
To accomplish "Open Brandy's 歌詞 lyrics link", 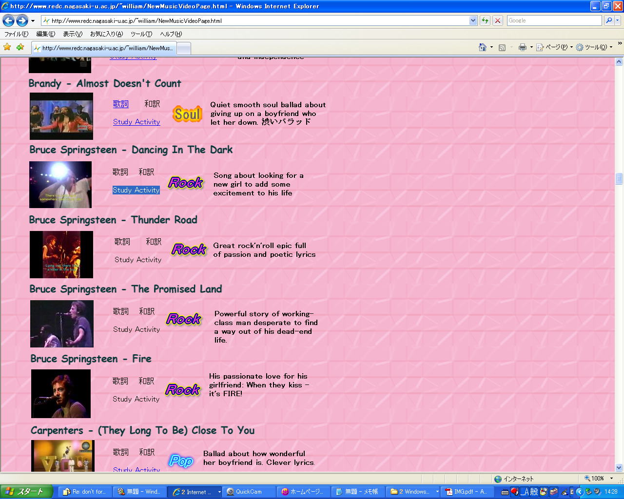I will click(x=120, y=104).
